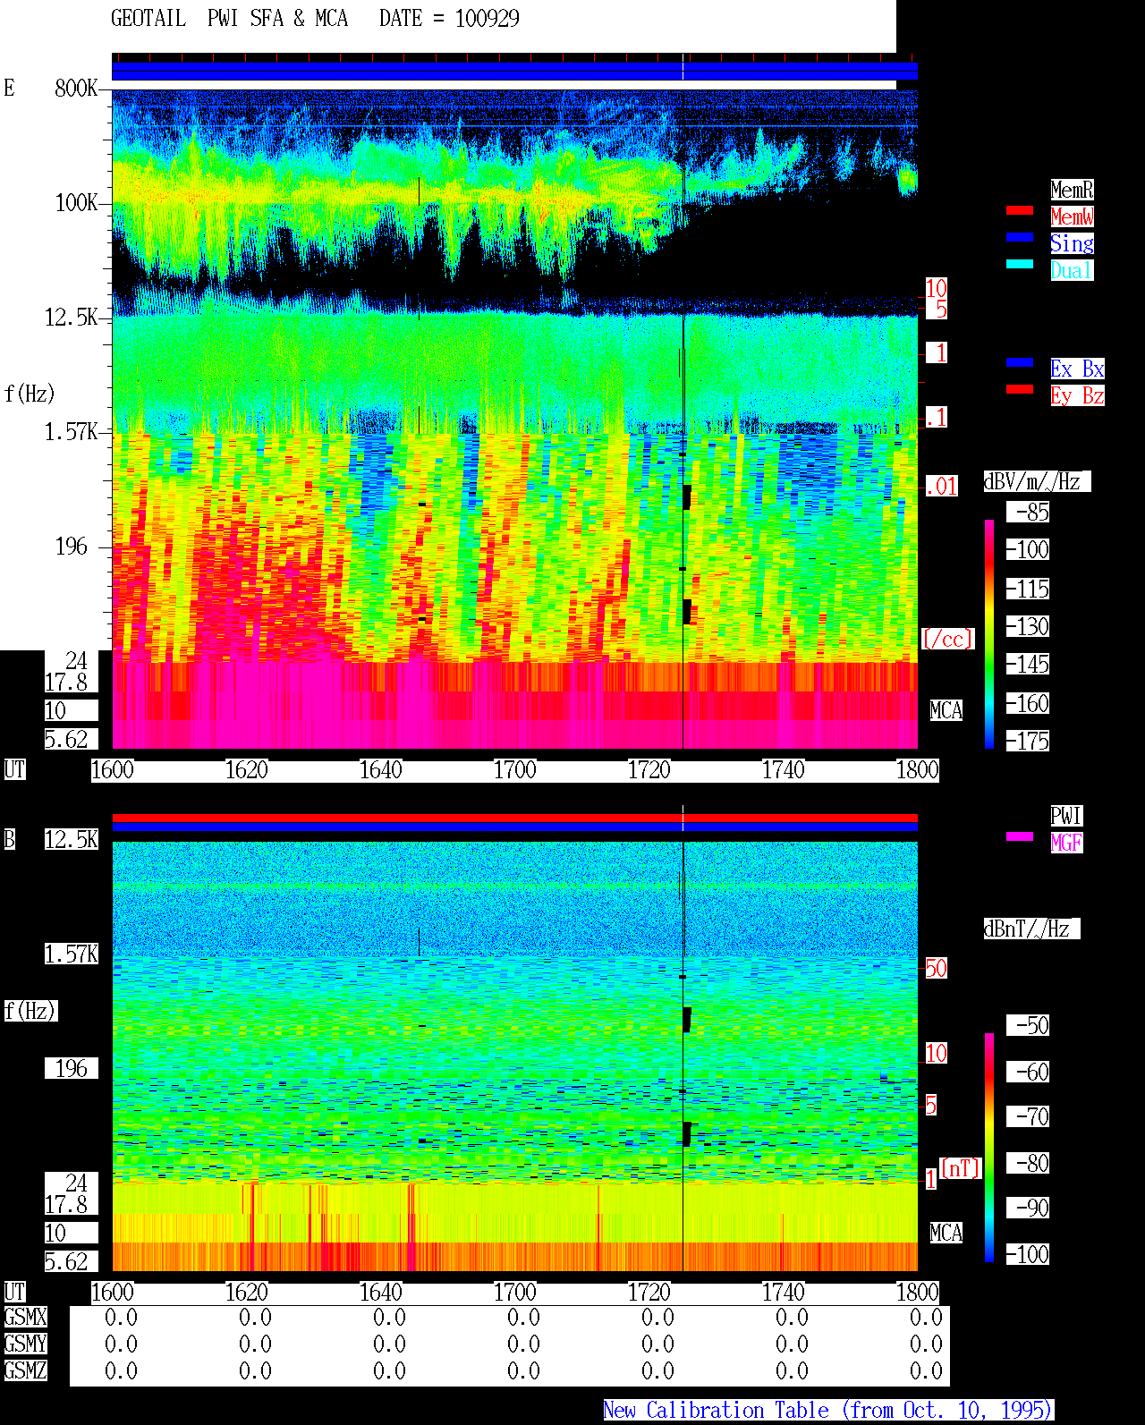Click the -145 color scale value
The width and height of the screenshot is (1145, 1425).
(1029, 664)
